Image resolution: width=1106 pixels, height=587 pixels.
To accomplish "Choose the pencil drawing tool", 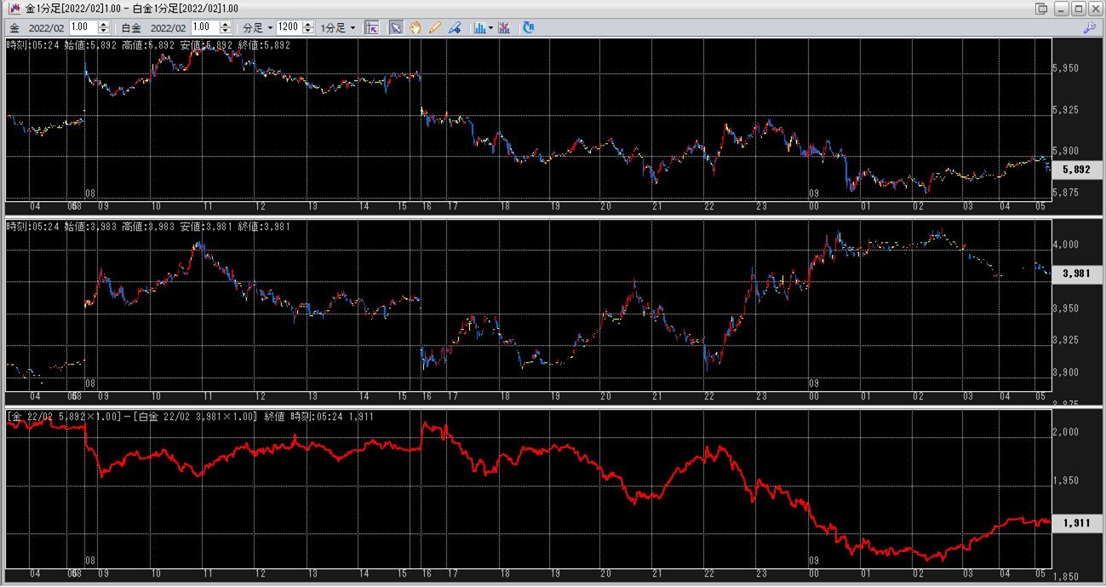I will (x=435, y=27).
